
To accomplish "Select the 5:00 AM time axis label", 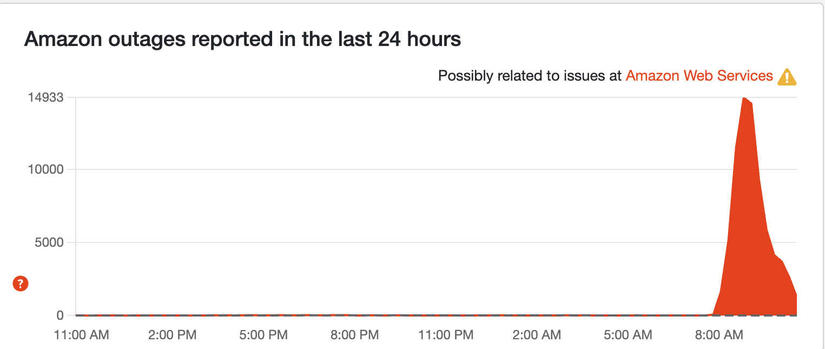I will [628, 335].
